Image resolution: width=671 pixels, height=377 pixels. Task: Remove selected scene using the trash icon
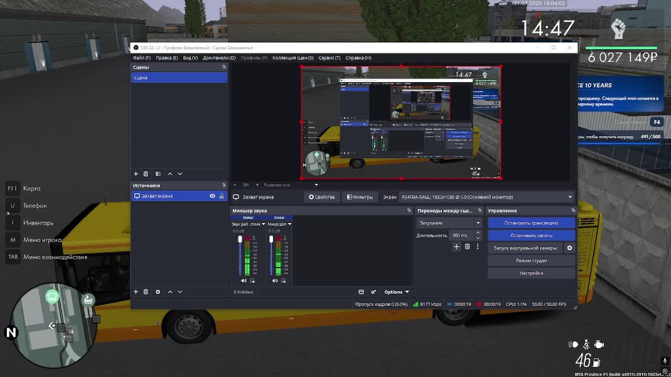[x=146, y=174]
